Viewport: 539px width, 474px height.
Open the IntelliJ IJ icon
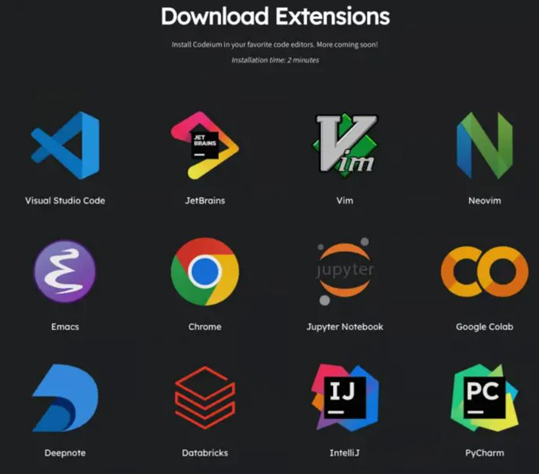click(x=345, y=398)
